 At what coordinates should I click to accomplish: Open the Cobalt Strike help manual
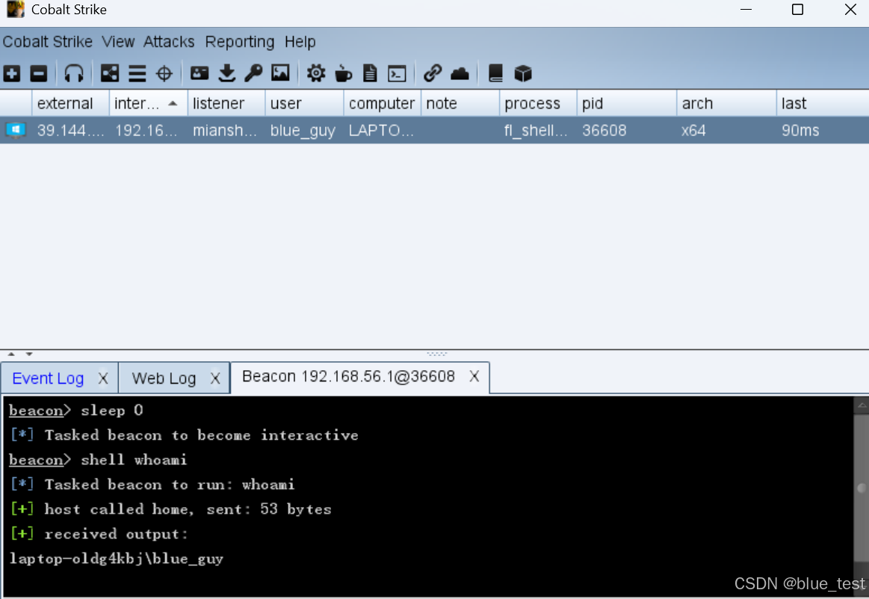coord(495,73)
